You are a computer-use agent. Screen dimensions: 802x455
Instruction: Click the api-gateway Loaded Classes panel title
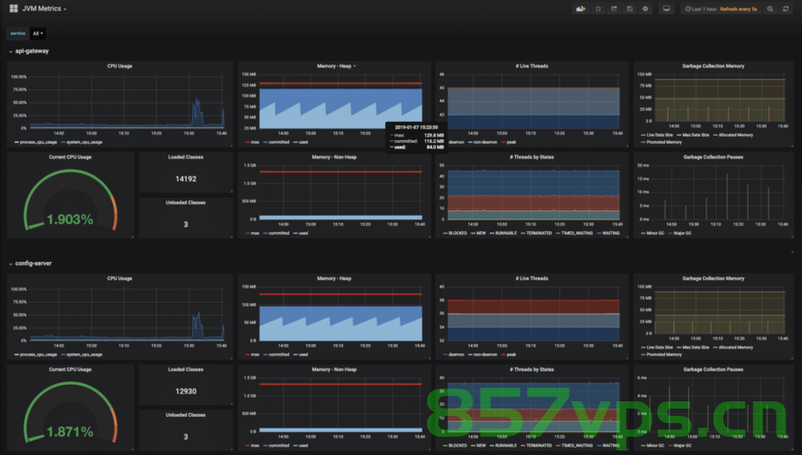[186, 157]
